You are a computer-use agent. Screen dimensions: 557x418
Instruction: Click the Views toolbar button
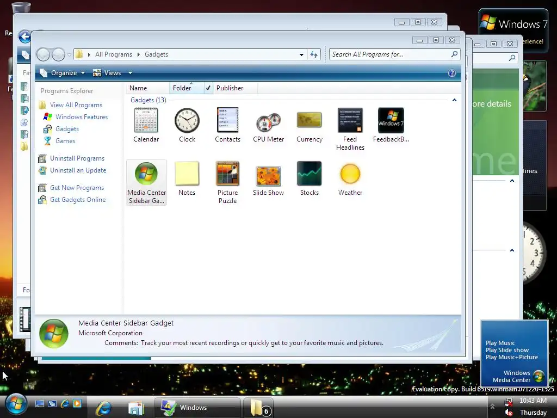click(107, 73)
